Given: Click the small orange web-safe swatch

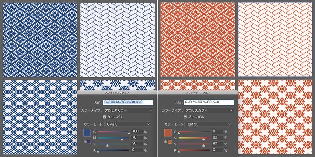Looking at the screenshot, I should (x=170, y=142).
